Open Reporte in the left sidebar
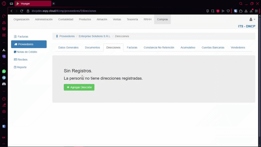This screenshot has height=147, width=261. pos(29,67)
